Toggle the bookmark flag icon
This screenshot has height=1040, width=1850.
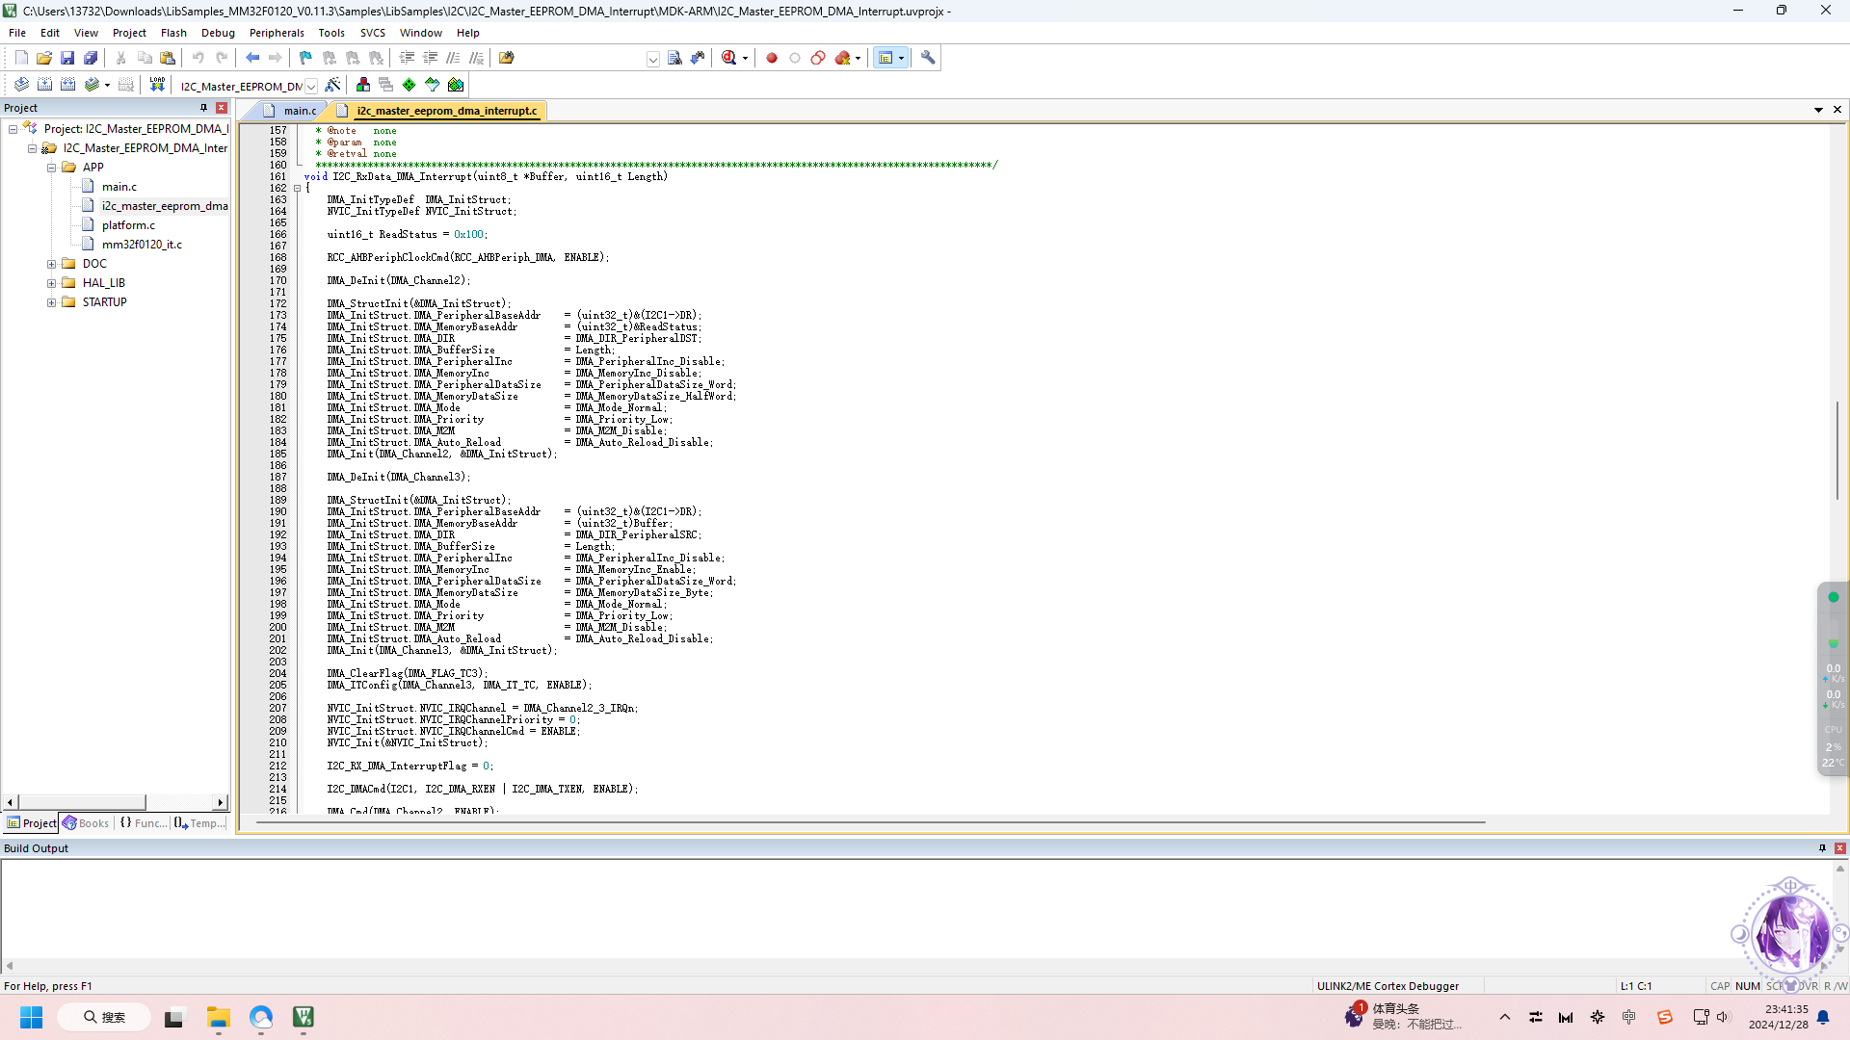(305, 58)
